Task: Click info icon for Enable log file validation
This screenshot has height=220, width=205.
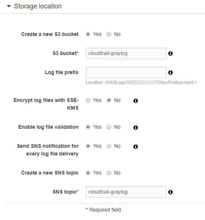Action: coord(136,128)
